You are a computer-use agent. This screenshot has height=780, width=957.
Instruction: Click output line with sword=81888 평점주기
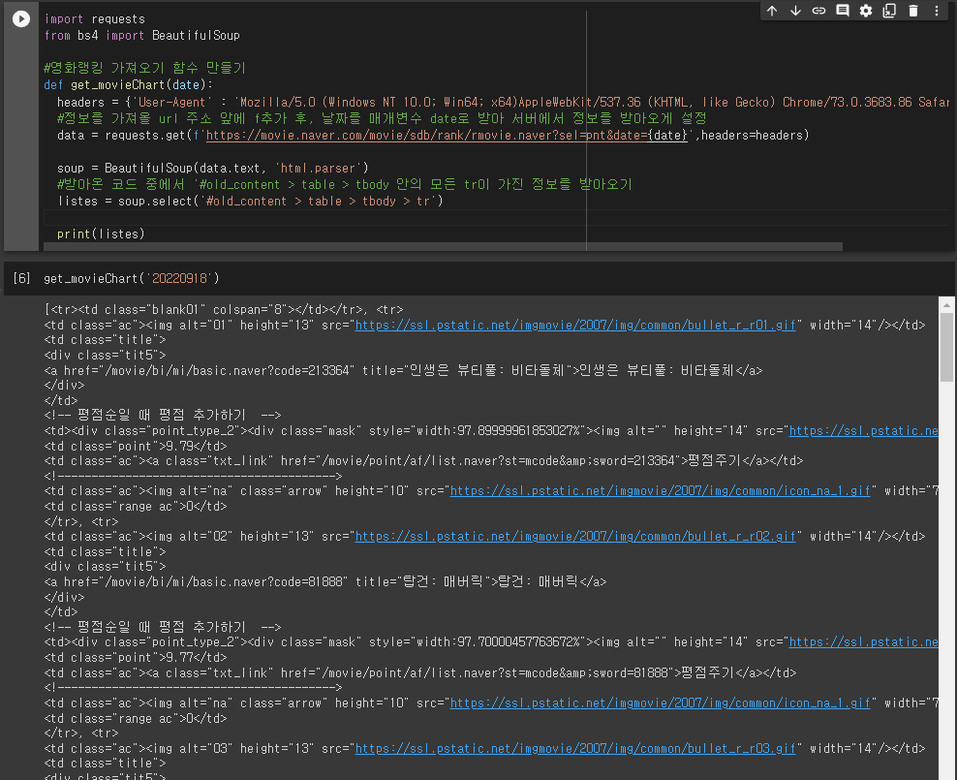[420, 672]
